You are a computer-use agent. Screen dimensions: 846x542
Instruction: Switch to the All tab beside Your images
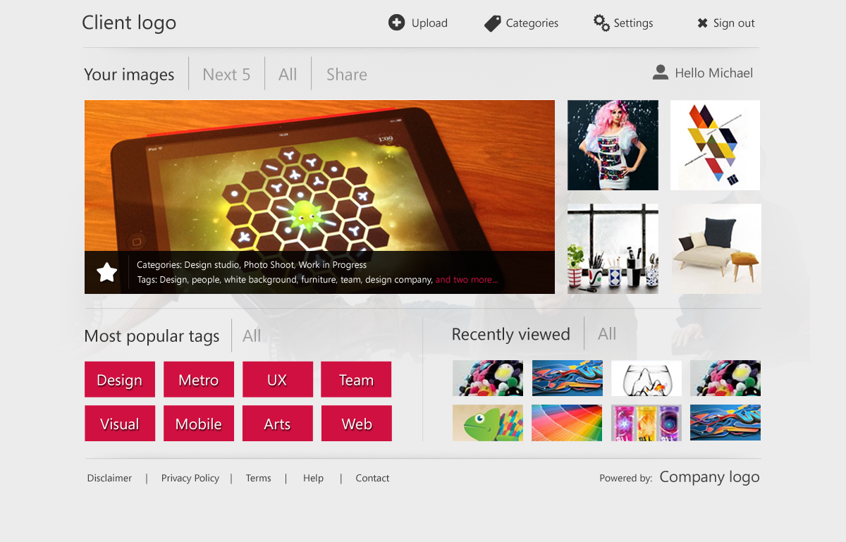[288, 75]
